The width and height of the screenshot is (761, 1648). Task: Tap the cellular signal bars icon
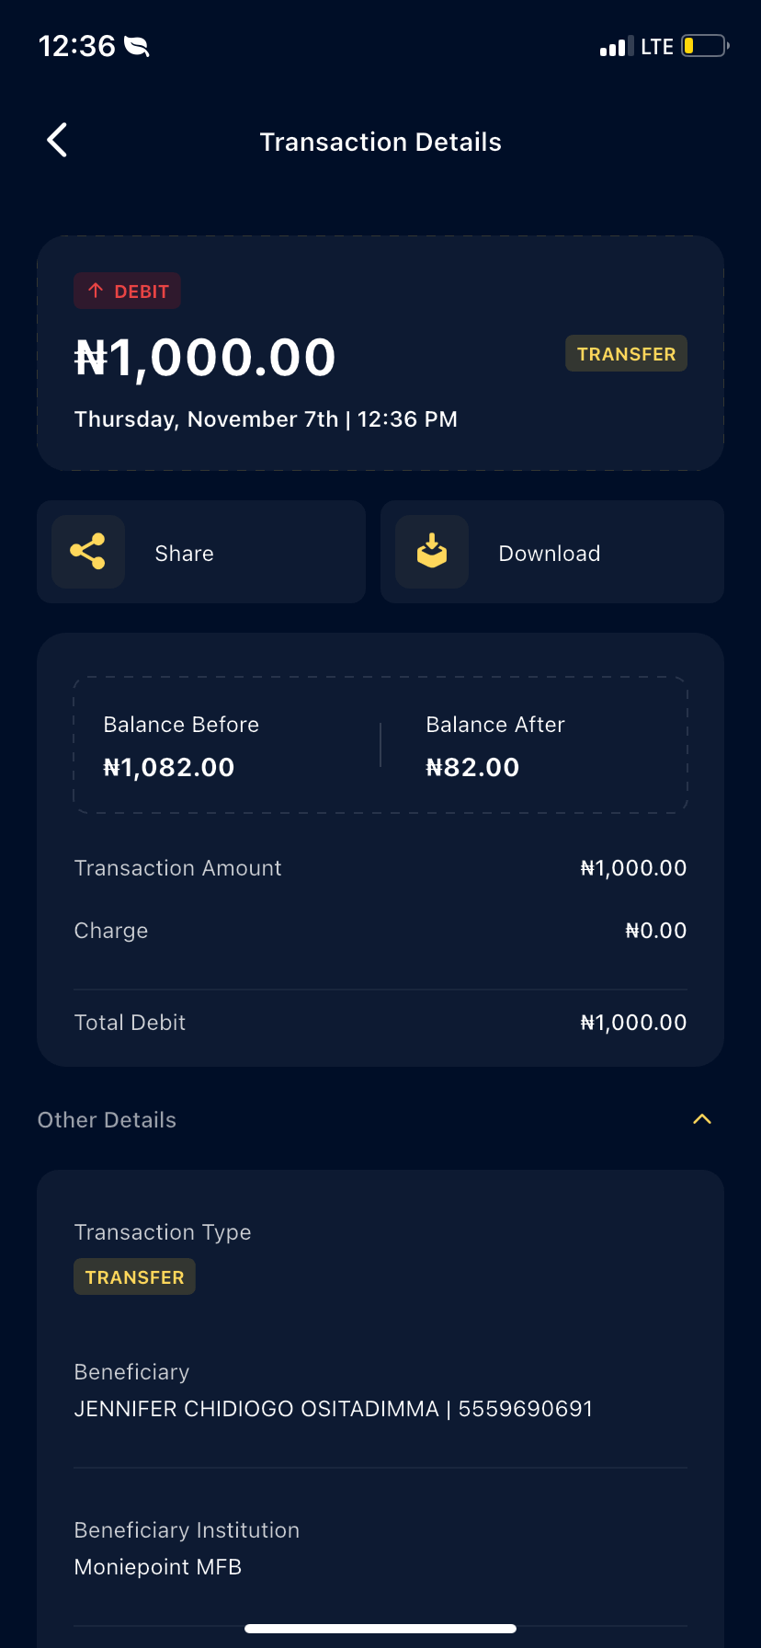click(617, 47)
